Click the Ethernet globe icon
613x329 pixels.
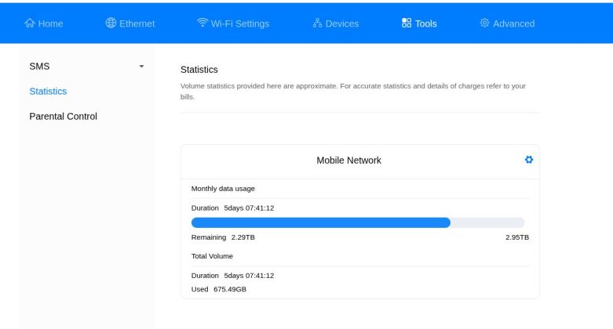pyautogui.click(x=111, y=23)
